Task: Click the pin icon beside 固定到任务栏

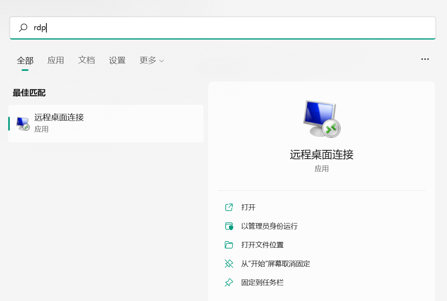Action: point(229,283)
